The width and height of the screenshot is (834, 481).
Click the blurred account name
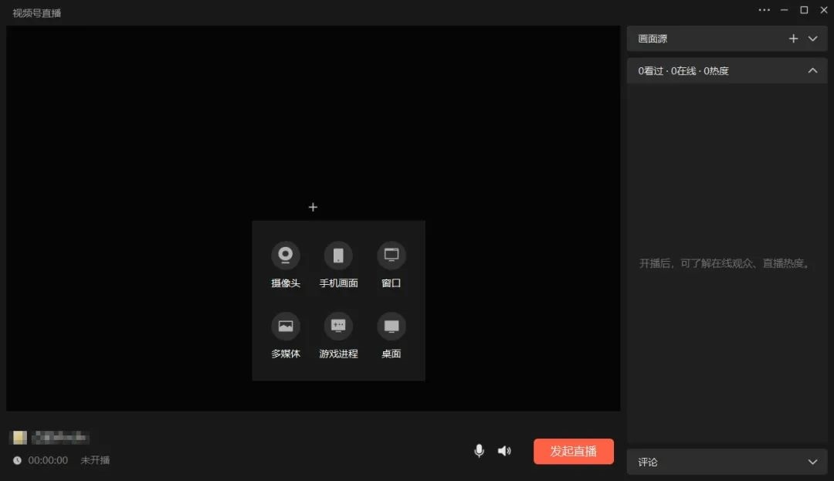pos(60,438)
